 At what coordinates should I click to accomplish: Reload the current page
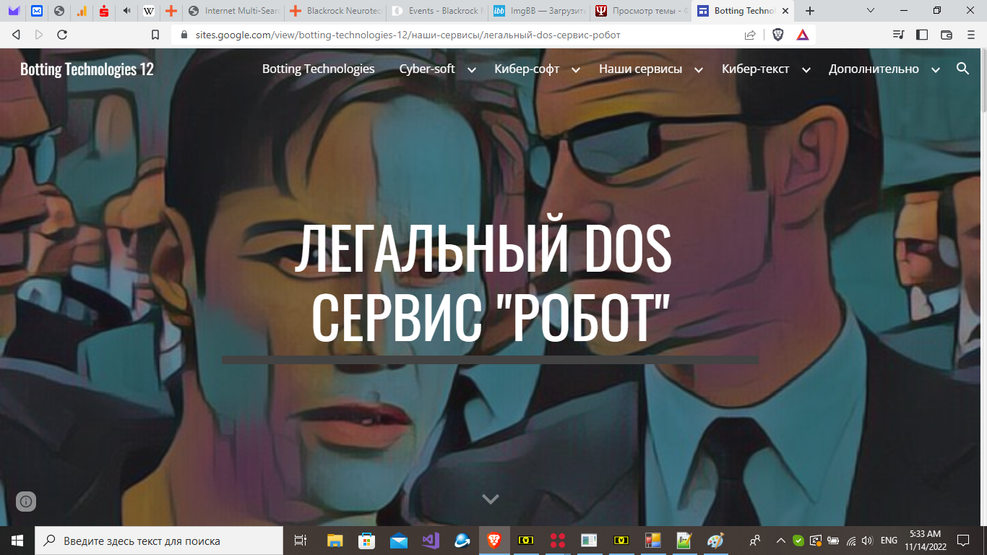[x=62, y=35]
